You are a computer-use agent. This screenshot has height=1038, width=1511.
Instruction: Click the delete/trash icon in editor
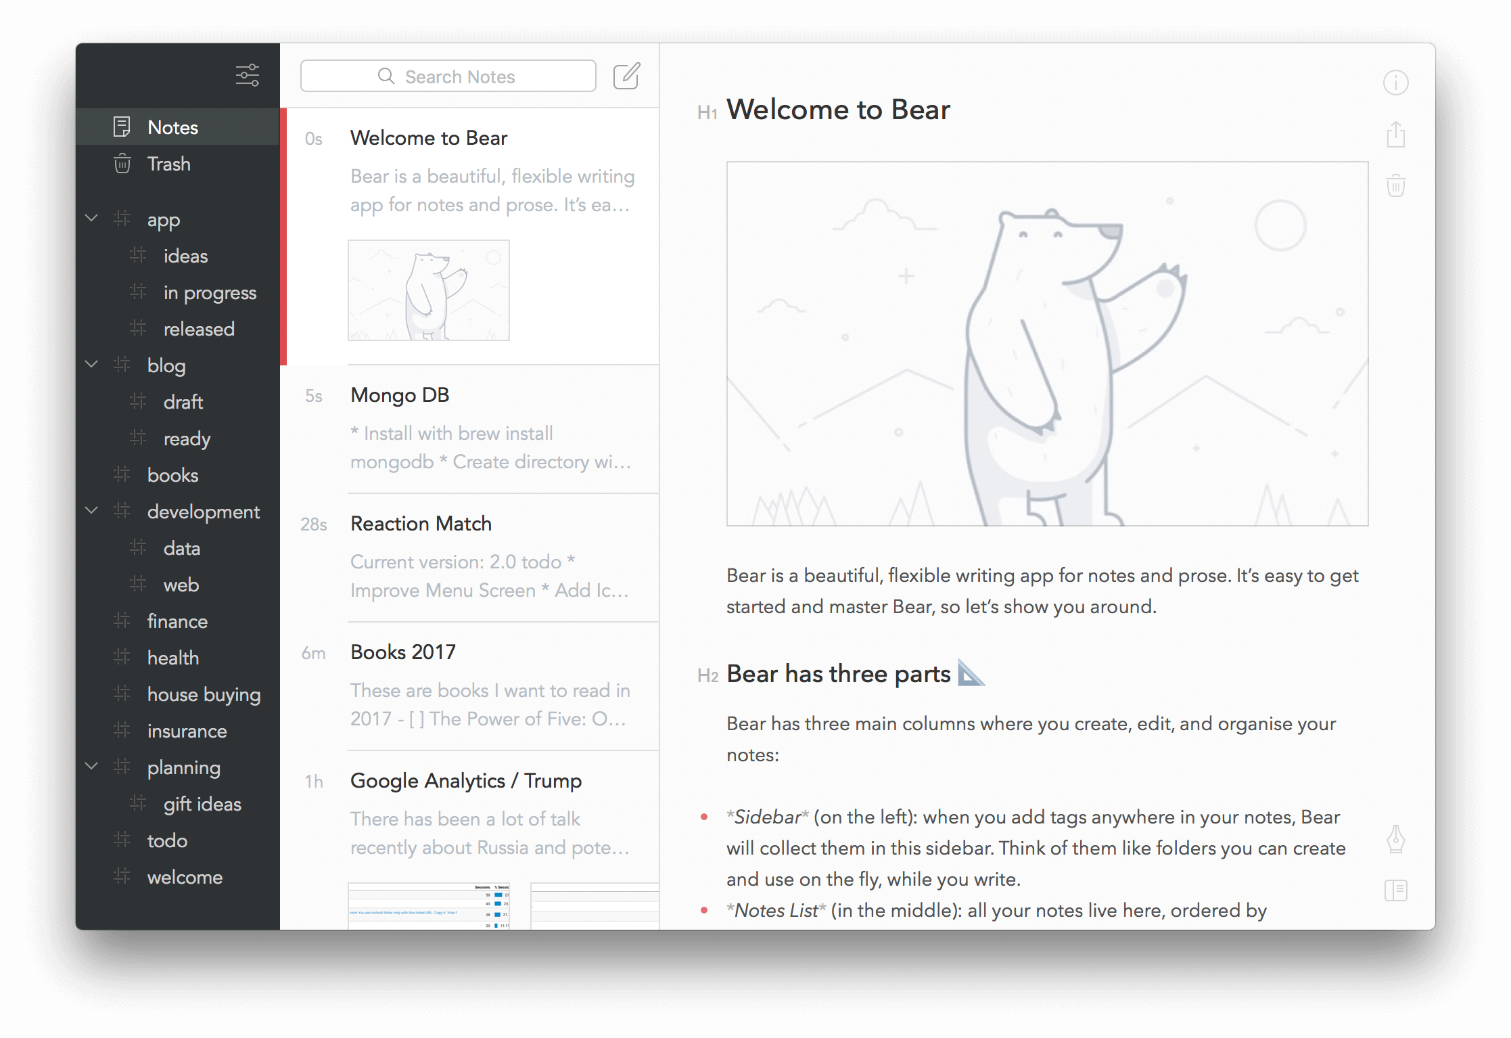[1397, 183]
